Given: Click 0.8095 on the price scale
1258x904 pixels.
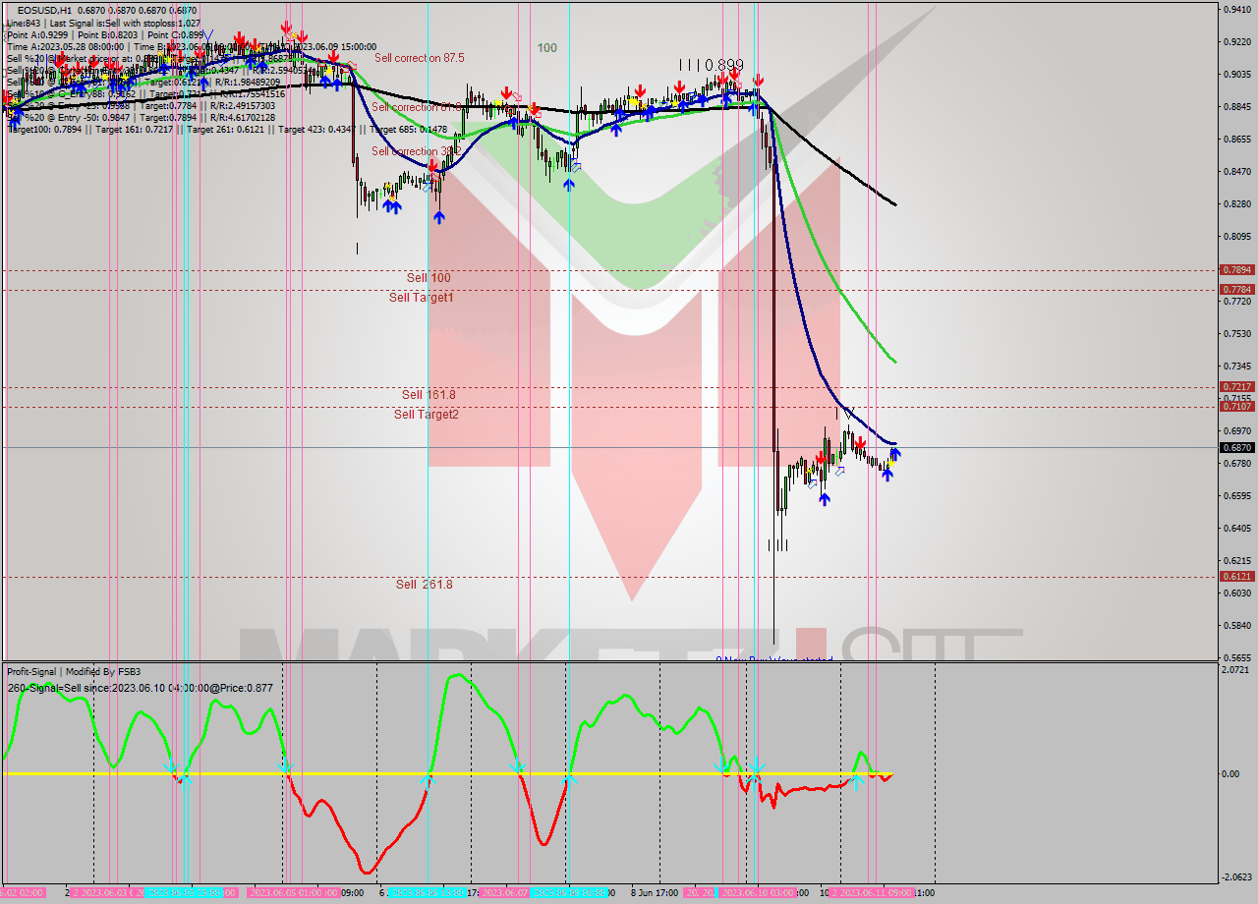Looking at the screenshot, I should pos(1236,236).
